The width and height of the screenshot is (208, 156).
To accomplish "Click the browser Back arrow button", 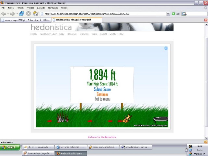I will (4, 14).
